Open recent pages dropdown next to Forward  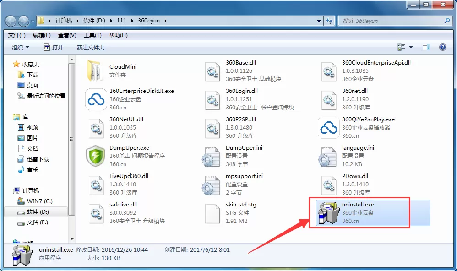[x=33, y=21]
